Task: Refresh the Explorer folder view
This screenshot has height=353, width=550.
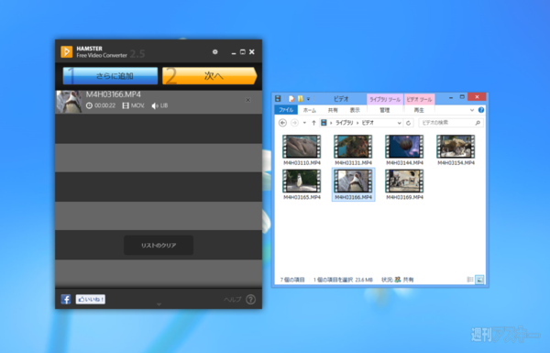Action: point(408,123)
